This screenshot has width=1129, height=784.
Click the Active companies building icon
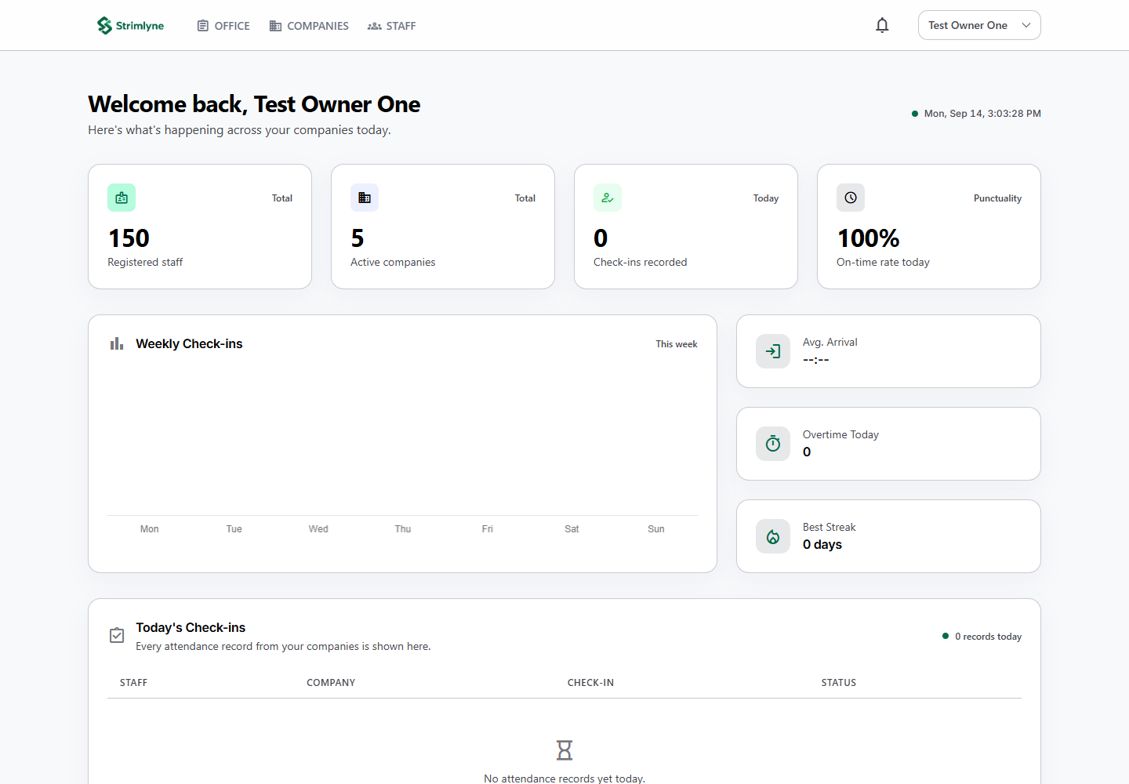point(365,198)
